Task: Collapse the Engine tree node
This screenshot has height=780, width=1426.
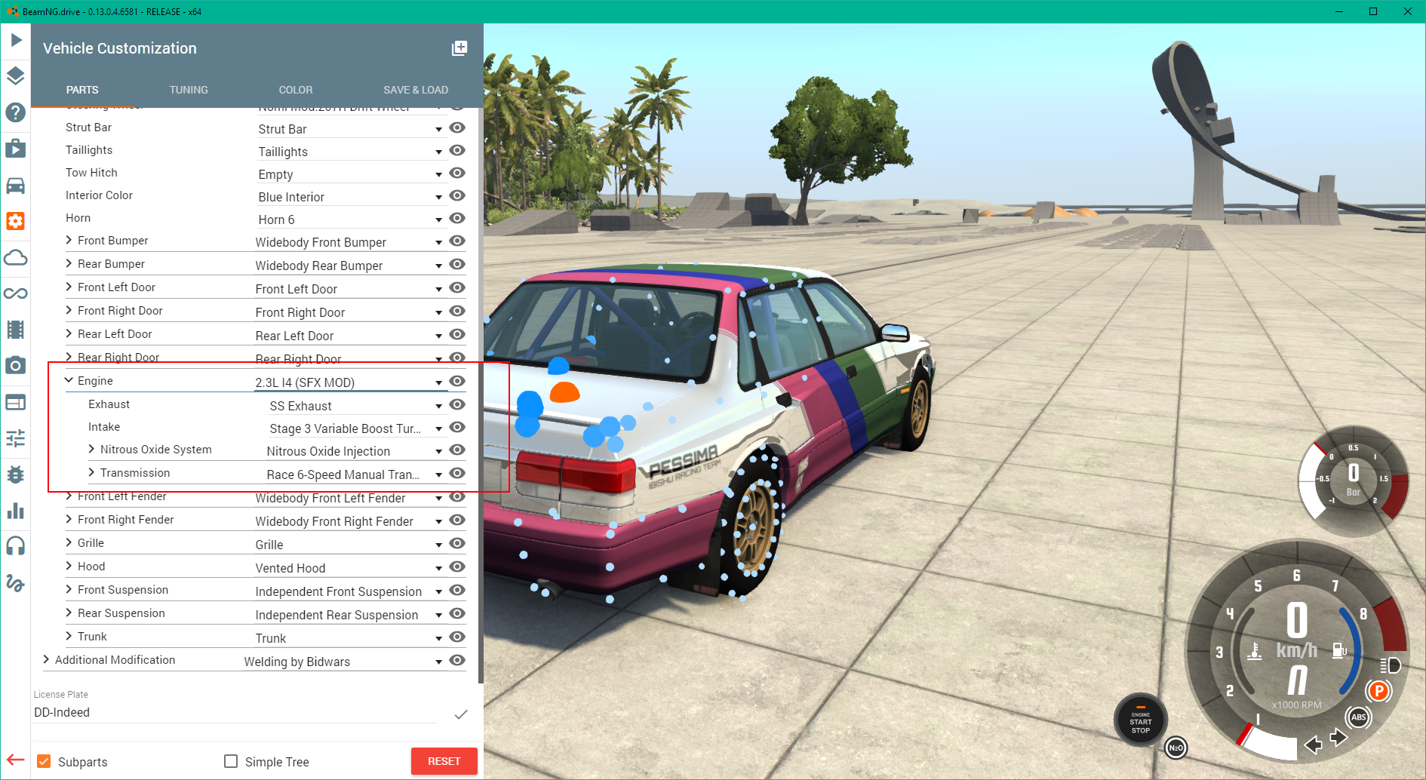Action: pyautogui.click(x=69, y=381)
